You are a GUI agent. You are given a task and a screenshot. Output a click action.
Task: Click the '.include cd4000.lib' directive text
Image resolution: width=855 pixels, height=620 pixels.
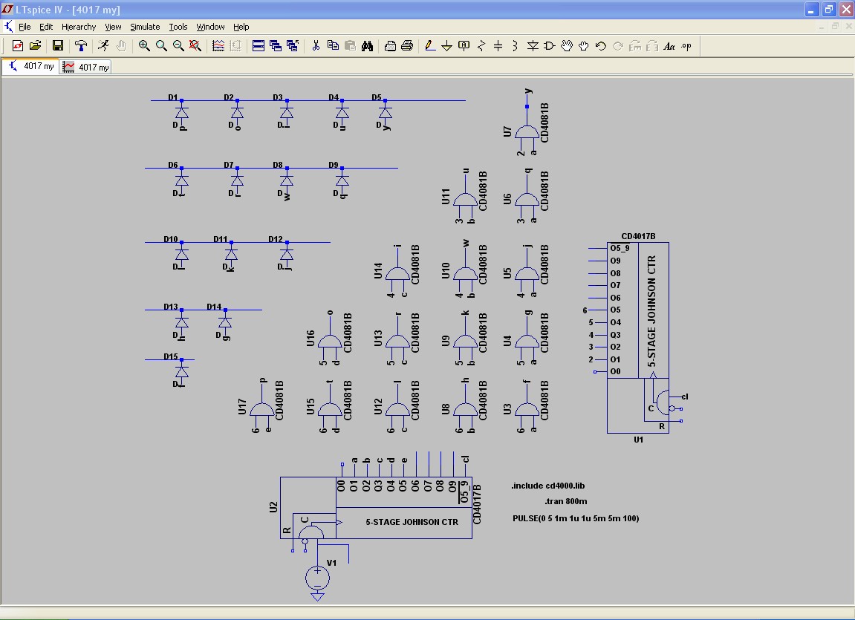548,486
